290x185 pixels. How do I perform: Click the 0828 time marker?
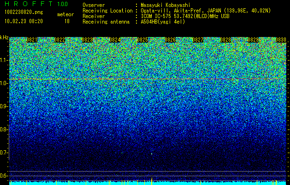coord(225,40)
